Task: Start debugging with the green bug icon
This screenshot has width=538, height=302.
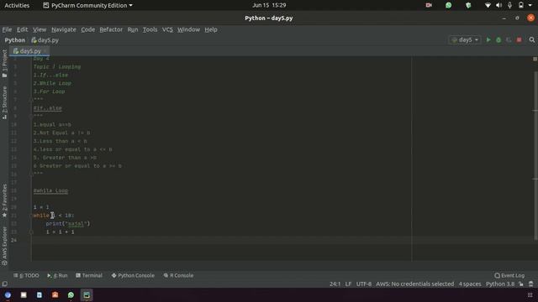Action: pyautogui.click(x=498, y=40)
